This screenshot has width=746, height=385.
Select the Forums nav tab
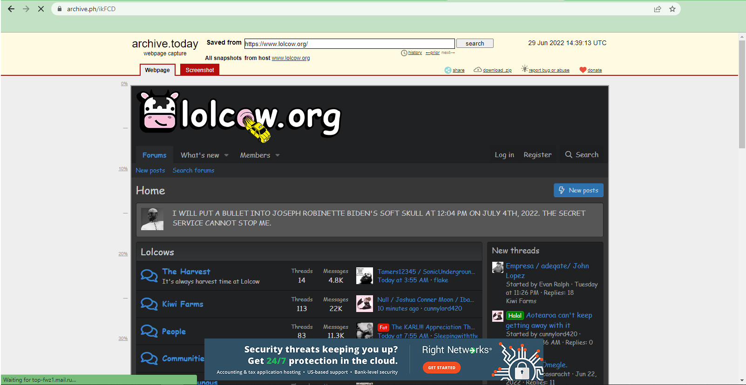(x=154, y=155)
